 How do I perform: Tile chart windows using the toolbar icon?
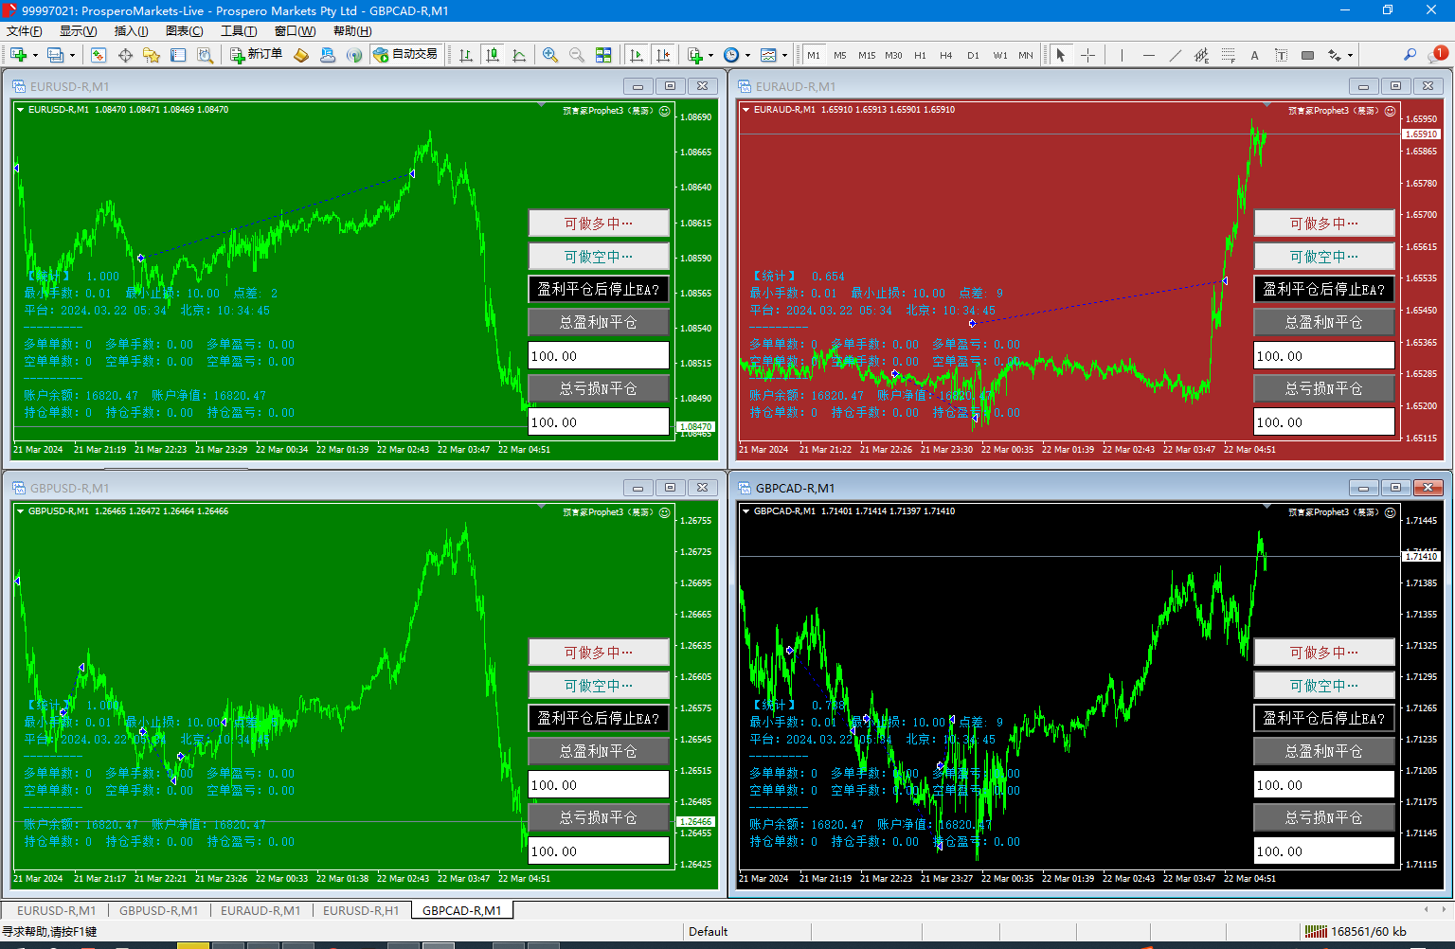point(603,55)
